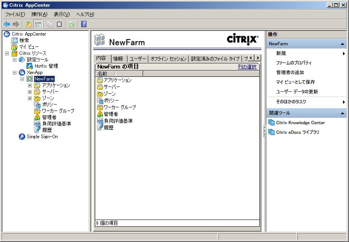349x242 pixels.
Task: Click ファームのプロパティ in the actions pane
Action: tap(294, 63)
